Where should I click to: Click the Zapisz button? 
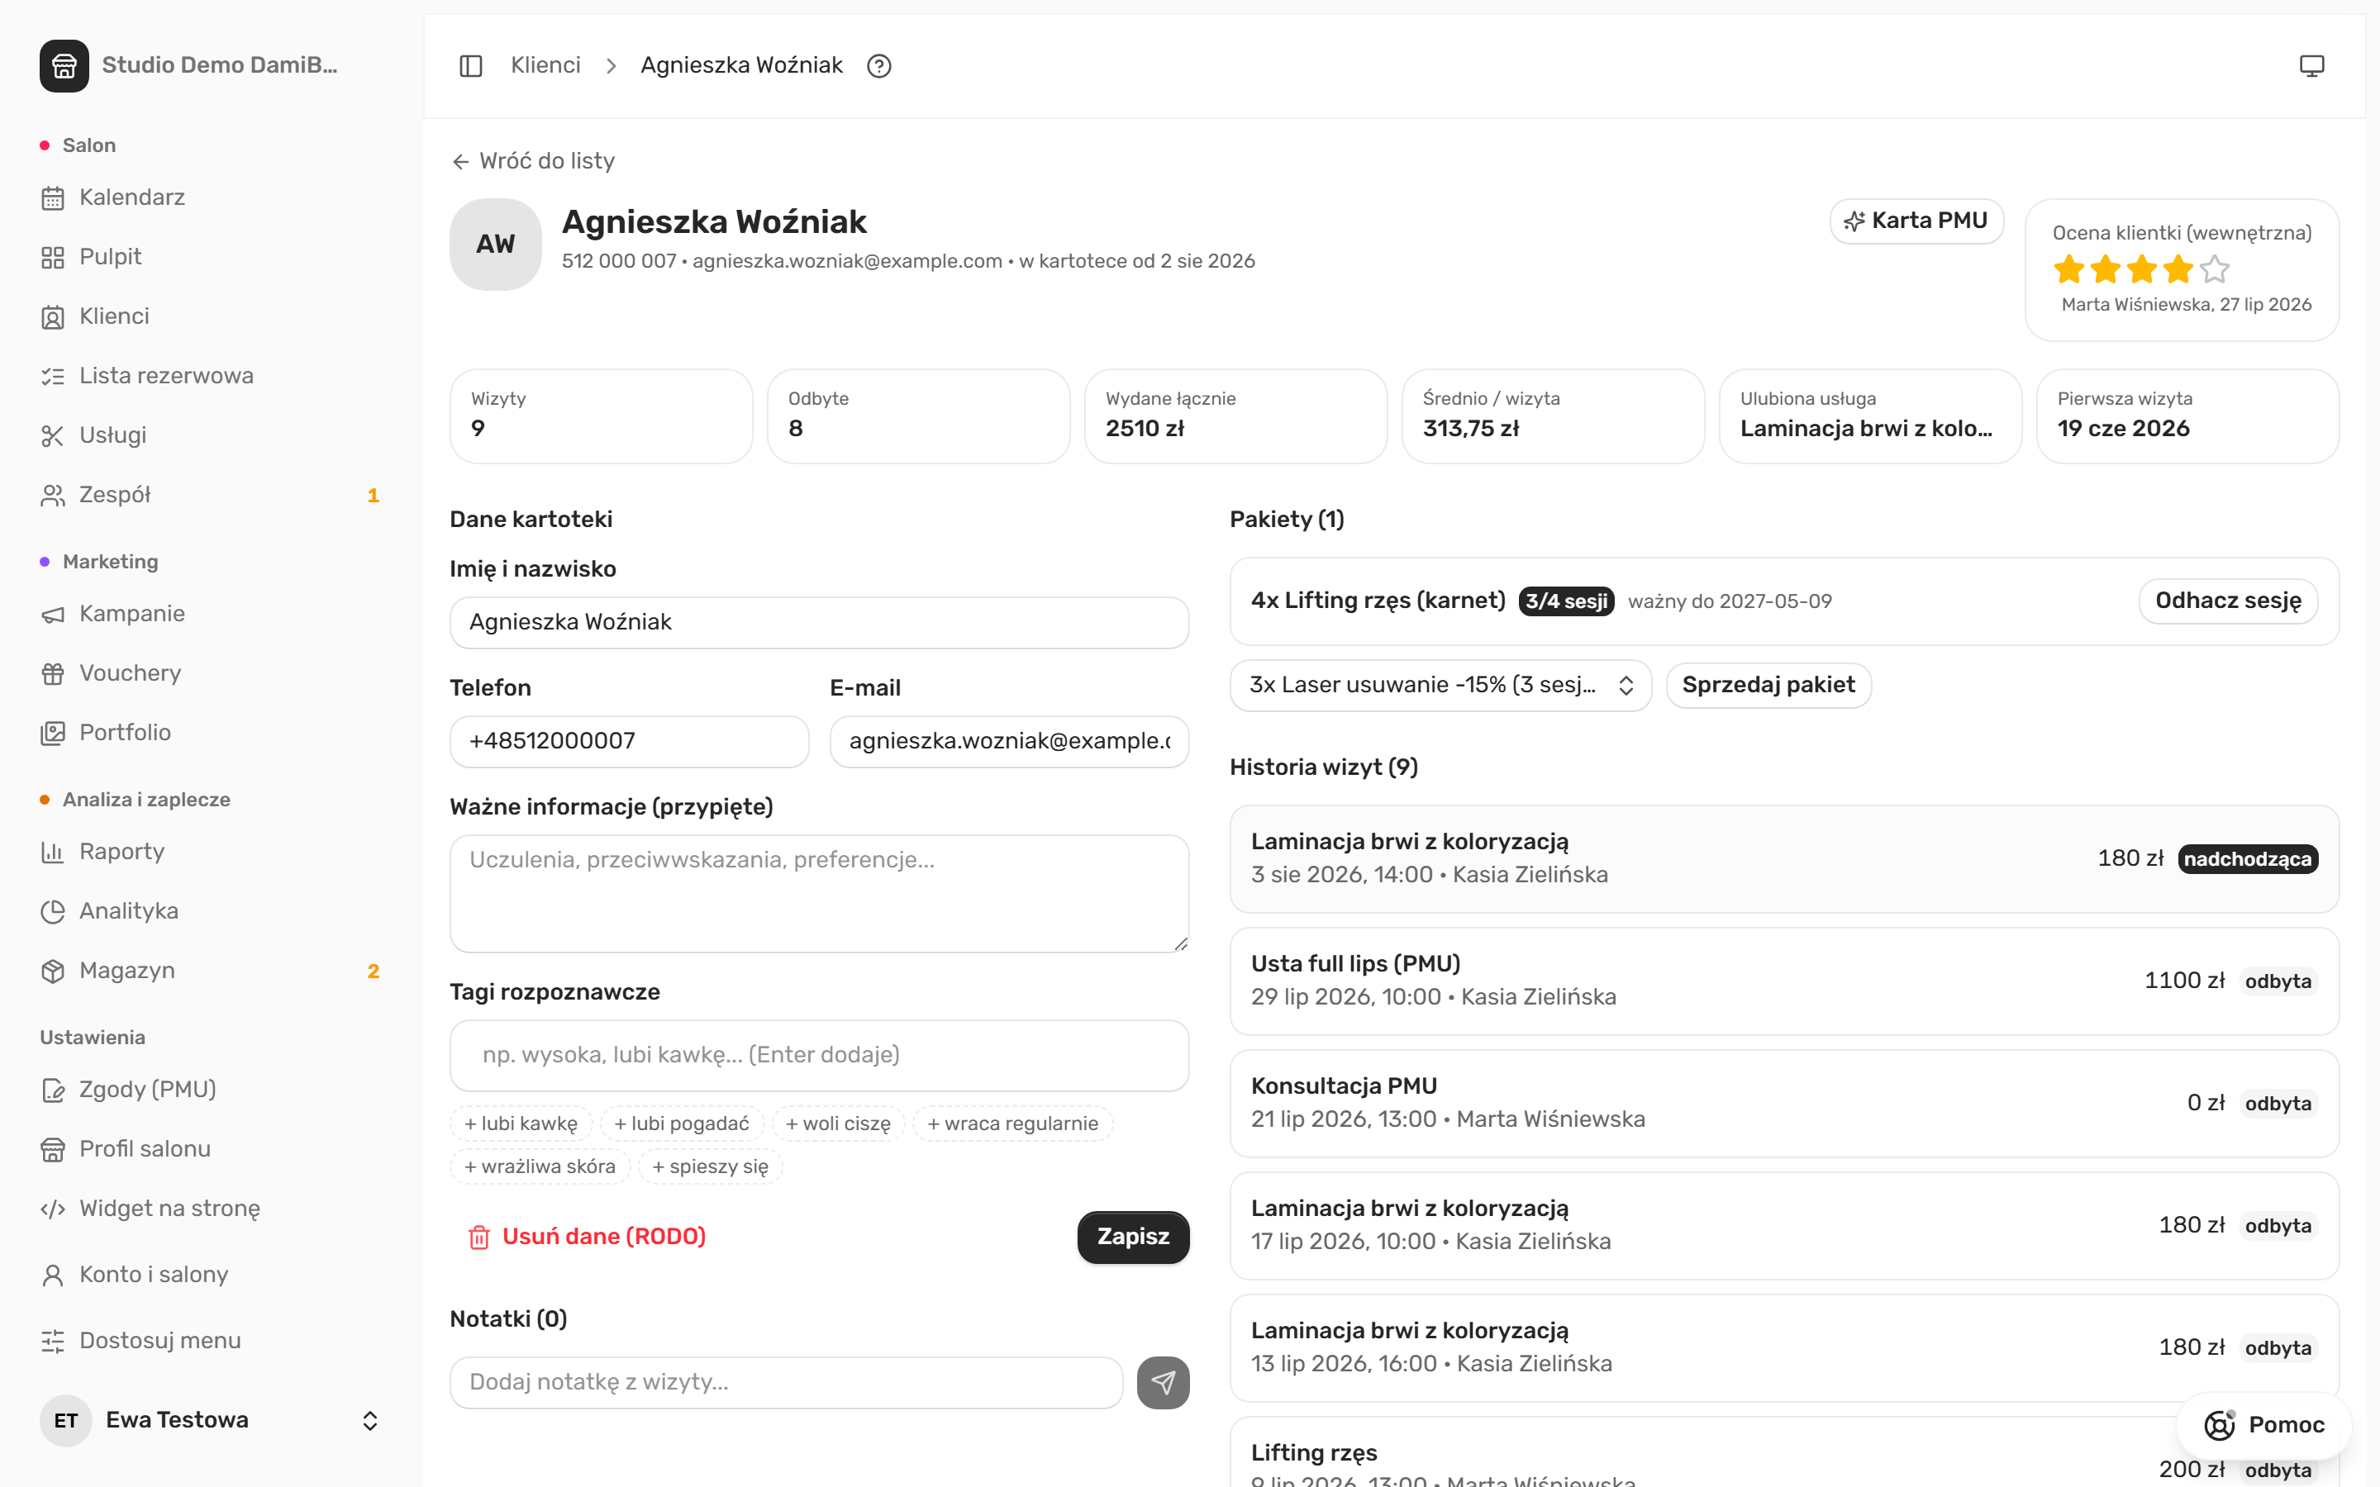point(1133,1238)
